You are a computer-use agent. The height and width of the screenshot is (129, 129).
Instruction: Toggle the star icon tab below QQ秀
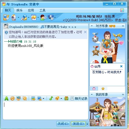pyautogui.click(x=103, y=88)
